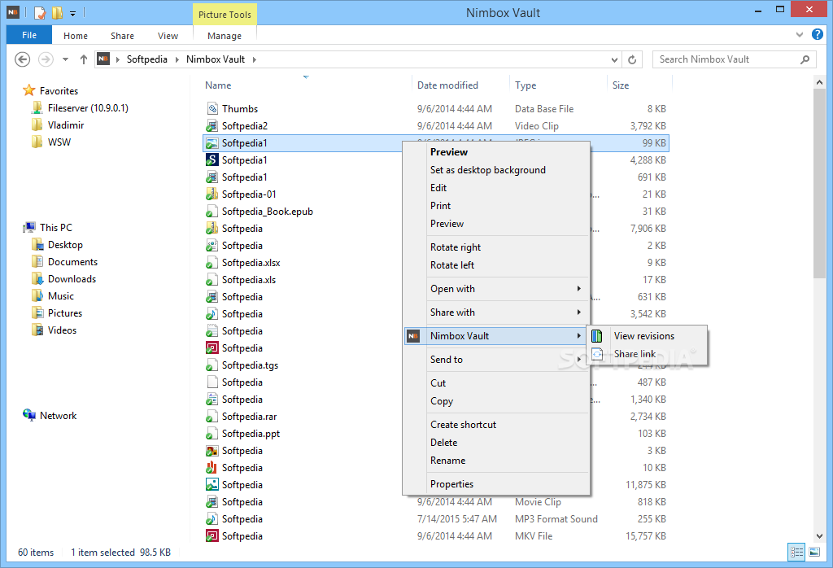Click the search magnifier icon

pyautogui.click(x=805, y=59)
